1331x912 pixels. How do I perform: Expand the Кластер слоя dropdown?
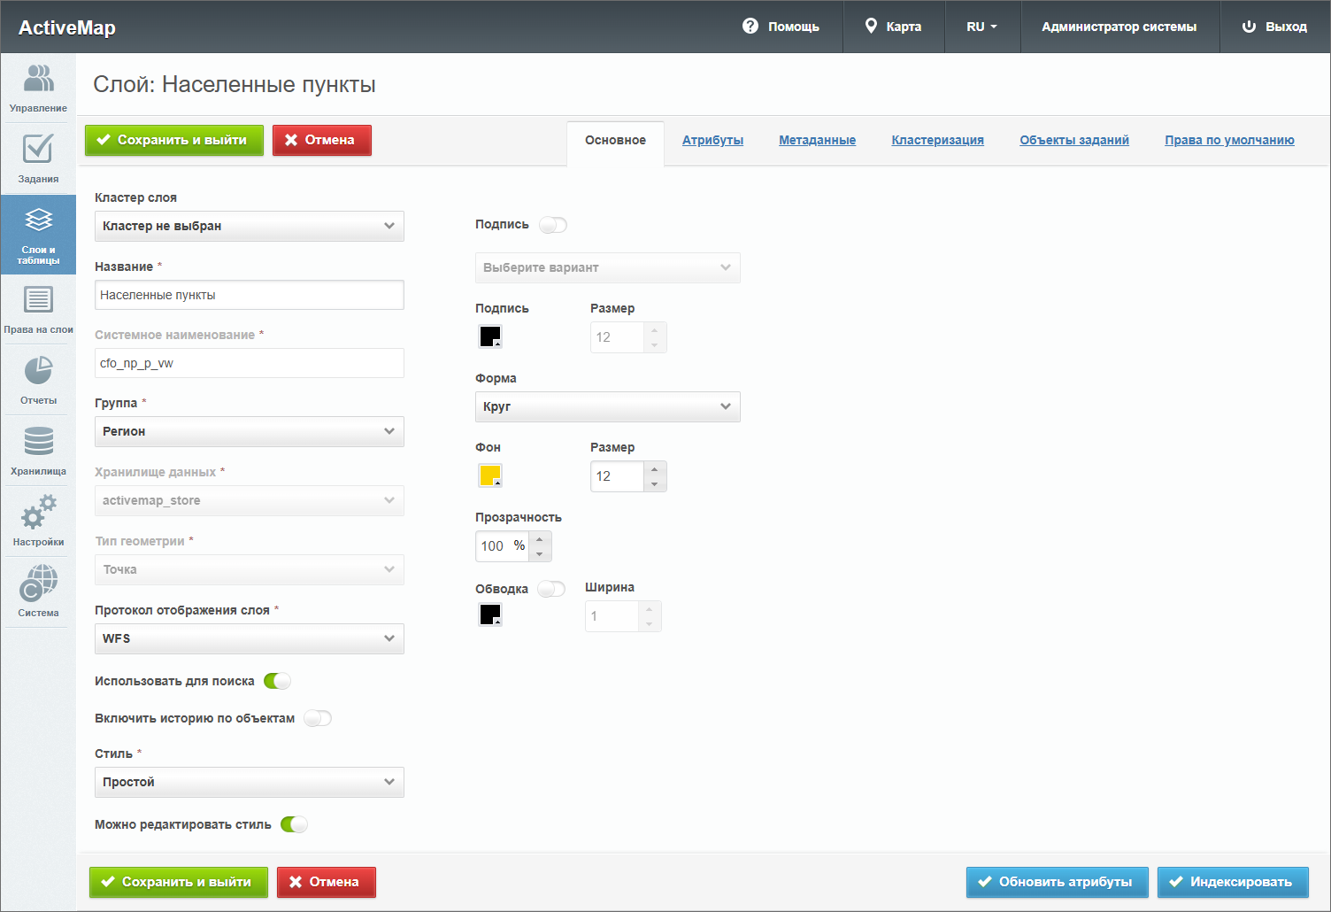[249, 226]
